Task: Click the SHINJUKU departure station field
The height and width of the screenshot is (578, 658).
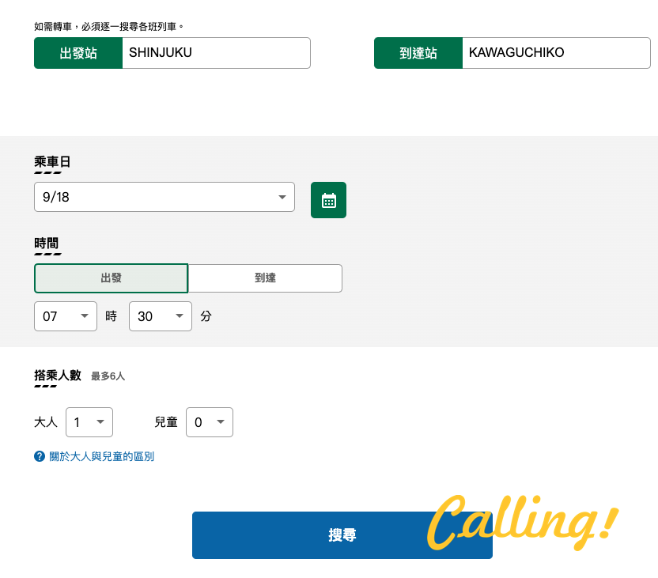Action: (x=215, y=53)
